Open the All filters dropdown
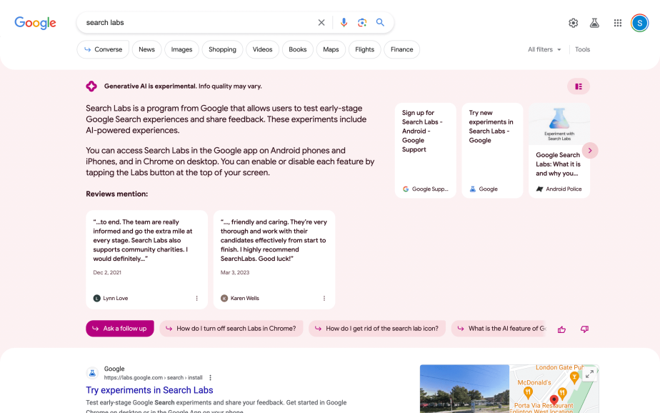This screenshot has height=413, width=660. coord(544,49)
